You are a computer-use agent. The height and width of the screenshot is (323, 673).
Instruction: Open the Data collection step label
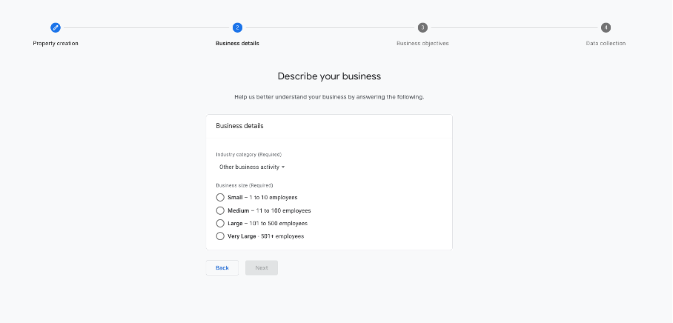pyautogui.click(x=606, y=43)
